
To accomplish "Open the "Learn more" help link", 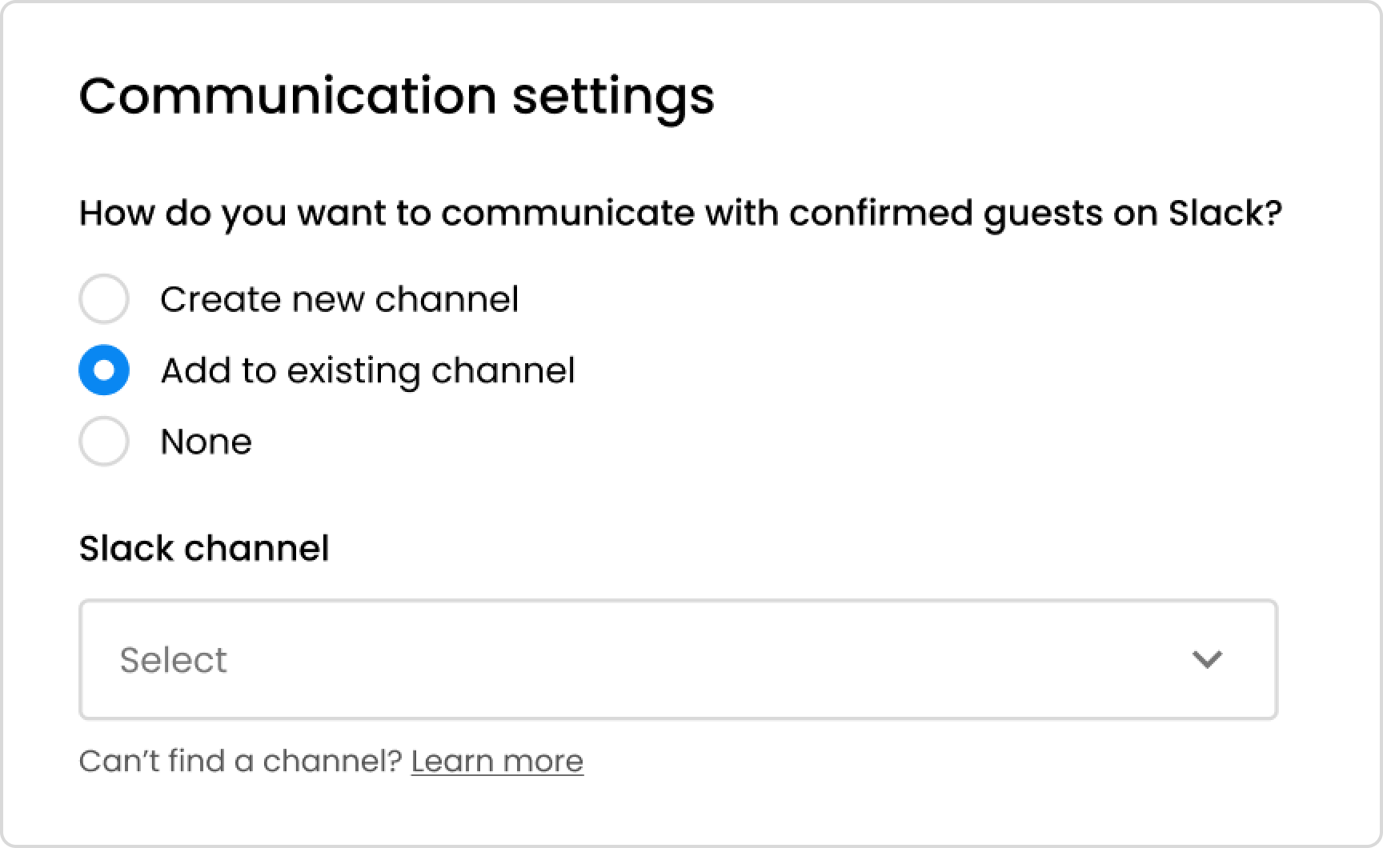I will (x=497, y=760).
